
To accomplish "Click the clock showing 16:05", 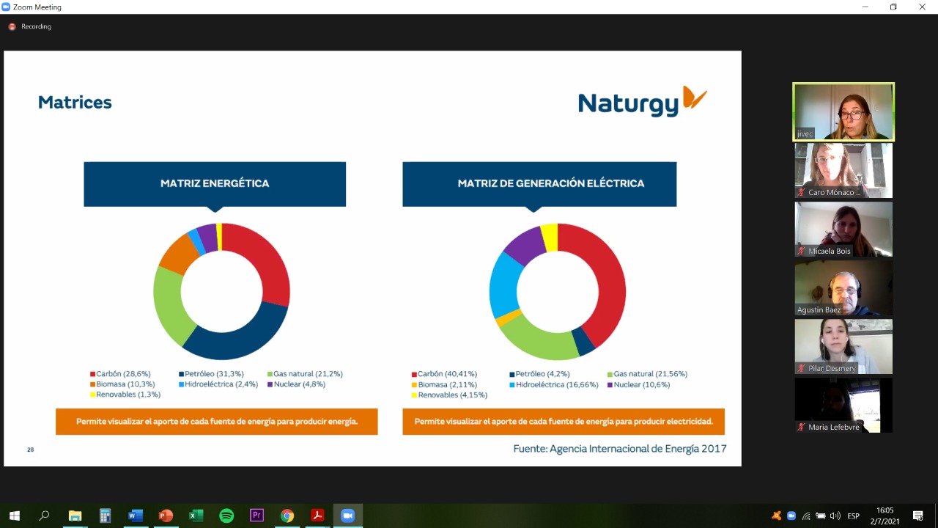I will 885,516.
